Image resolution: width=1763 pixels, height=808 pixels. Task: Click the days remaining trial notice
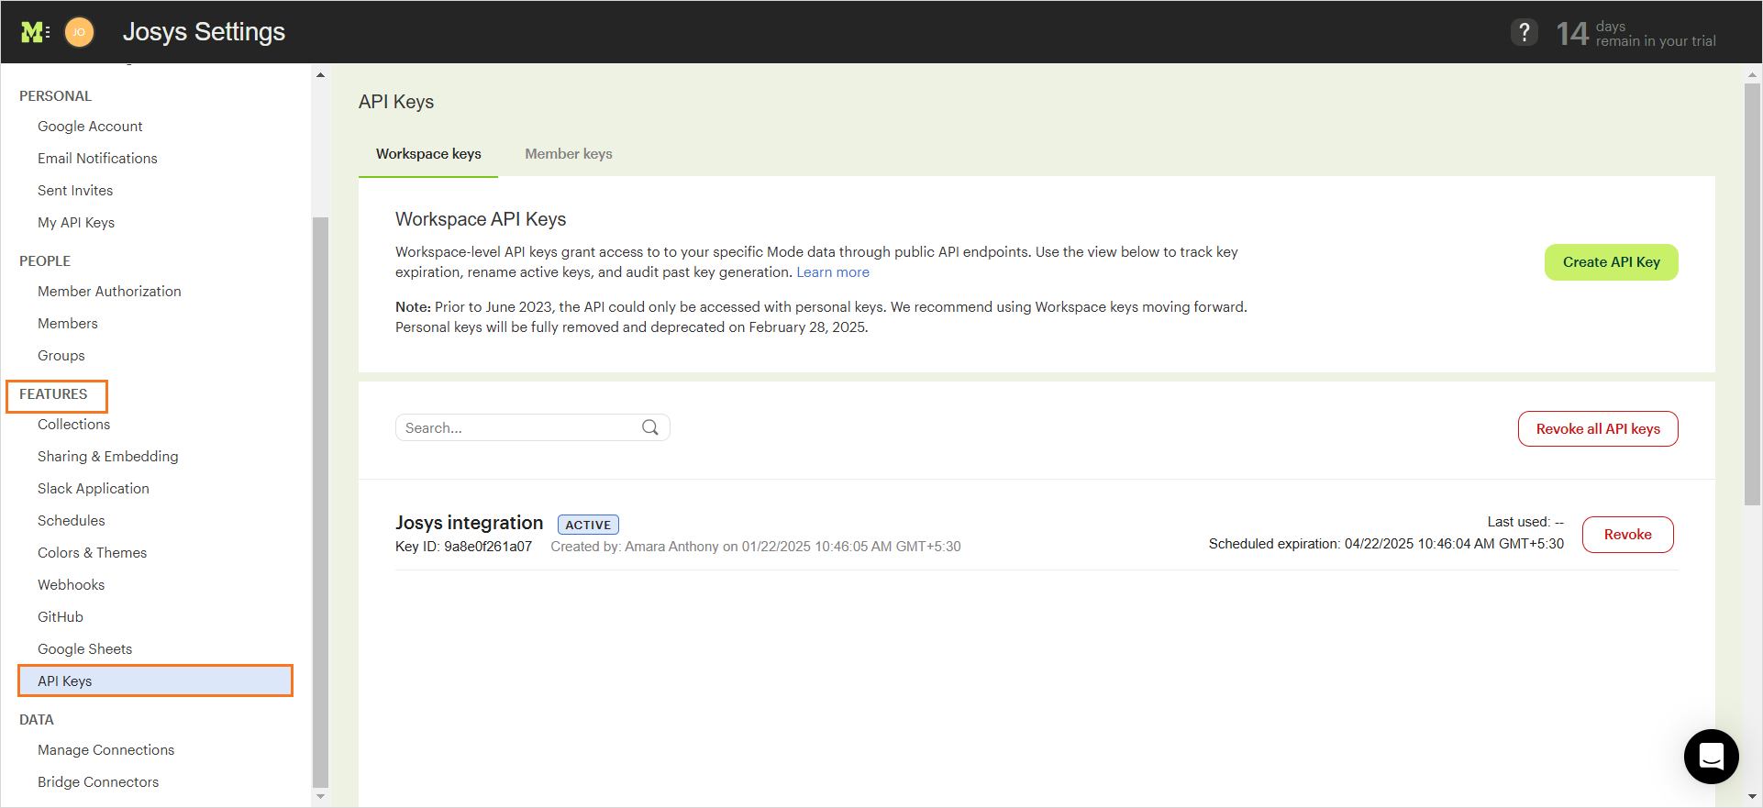(x=1636, y=34)
